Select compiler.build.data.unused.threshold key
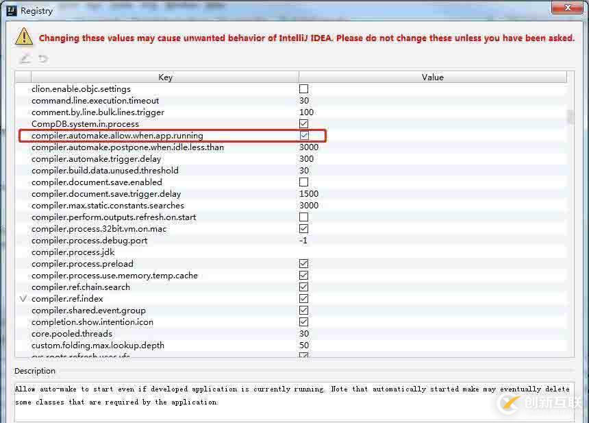The width and height of the screenshot is (589, 423). [x=105, y=170]
